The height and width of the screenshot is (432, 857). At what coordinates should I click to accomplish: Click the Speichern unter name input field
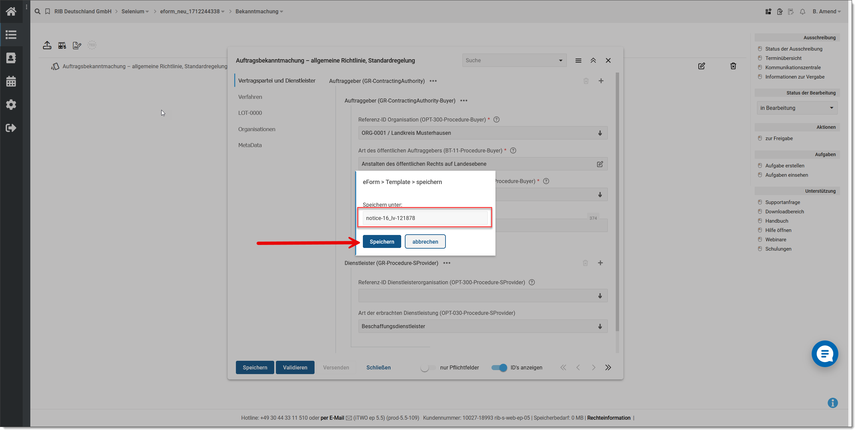(x=425, y=218)
